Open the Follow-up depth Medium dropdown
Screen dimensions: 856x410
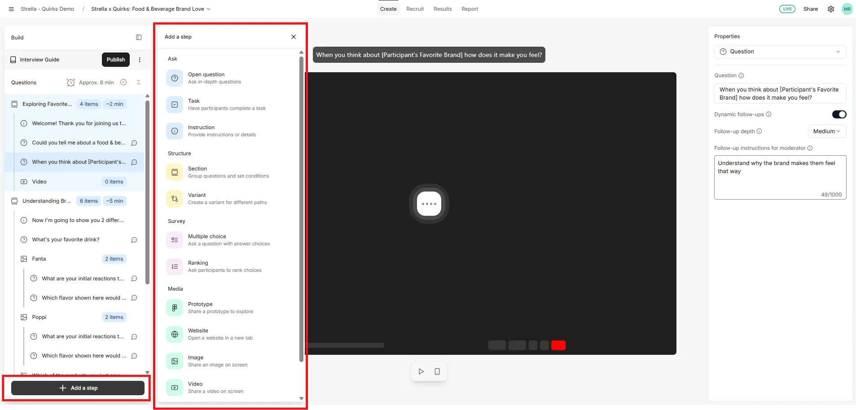tap(827, 131)
